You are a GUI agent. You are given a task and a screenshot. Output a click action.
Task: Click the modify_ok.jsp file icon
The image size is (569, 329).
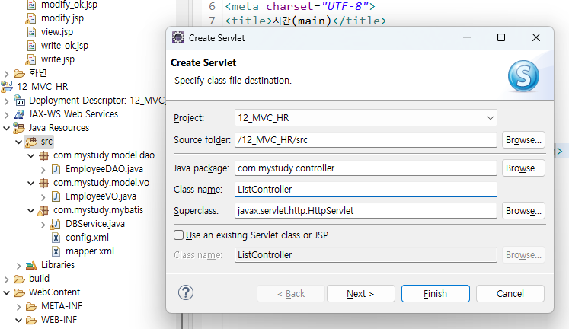(31, 5)
